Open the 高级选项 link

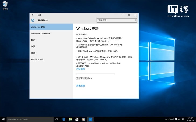[x=80, y=85]
